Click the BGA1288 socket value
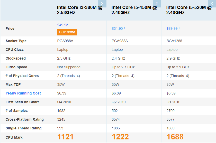 tap(174, 41)
